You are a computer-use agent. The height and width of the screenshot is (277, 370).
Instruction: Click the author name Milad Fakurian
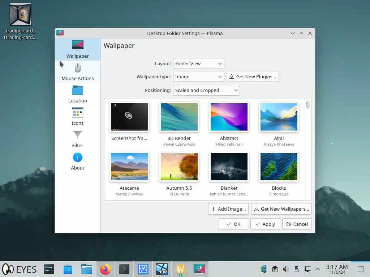pos(229,144)
